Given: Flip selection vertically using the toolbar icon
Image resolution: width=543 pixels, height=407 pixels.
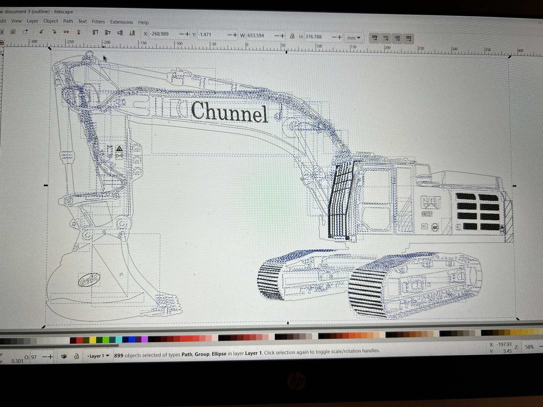Looking at the screenshot, I should tap(78, 32).
